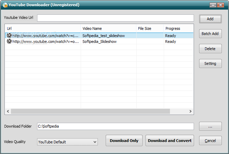Open the Batch Add dialog

pos(210,34)
